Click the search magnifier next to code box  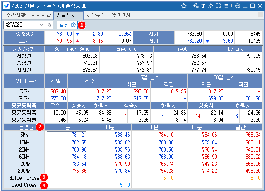tap(49, 25)
